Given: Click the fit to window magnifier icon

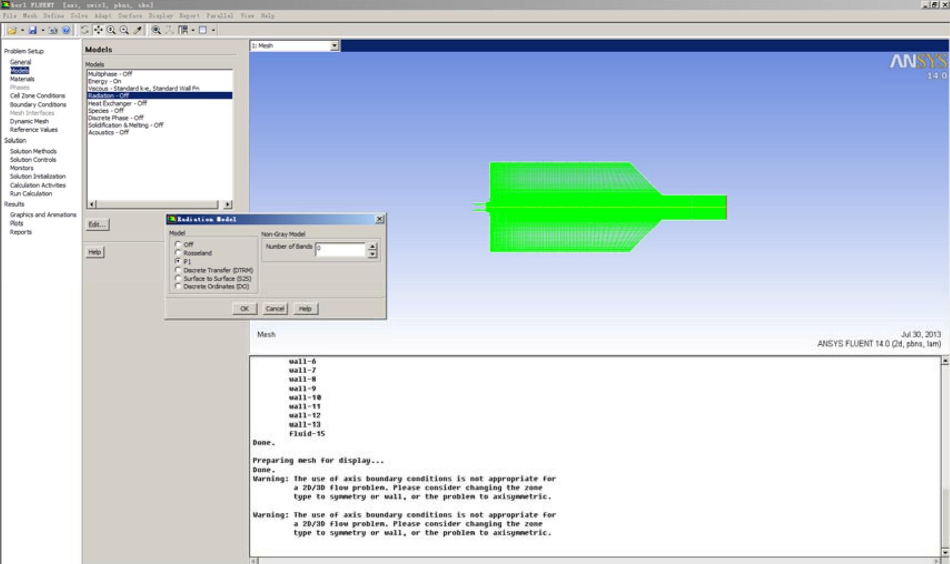Looking at the screenshot, I should tap(156, 30).
